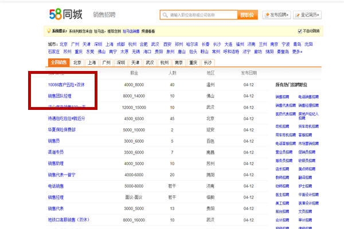Click the magnifier icon in the search box

click(165, 15)
